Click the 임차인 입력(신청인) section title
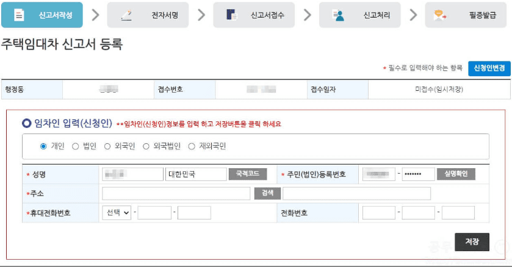This screenshot has width=512, height=267. (73, 123)
